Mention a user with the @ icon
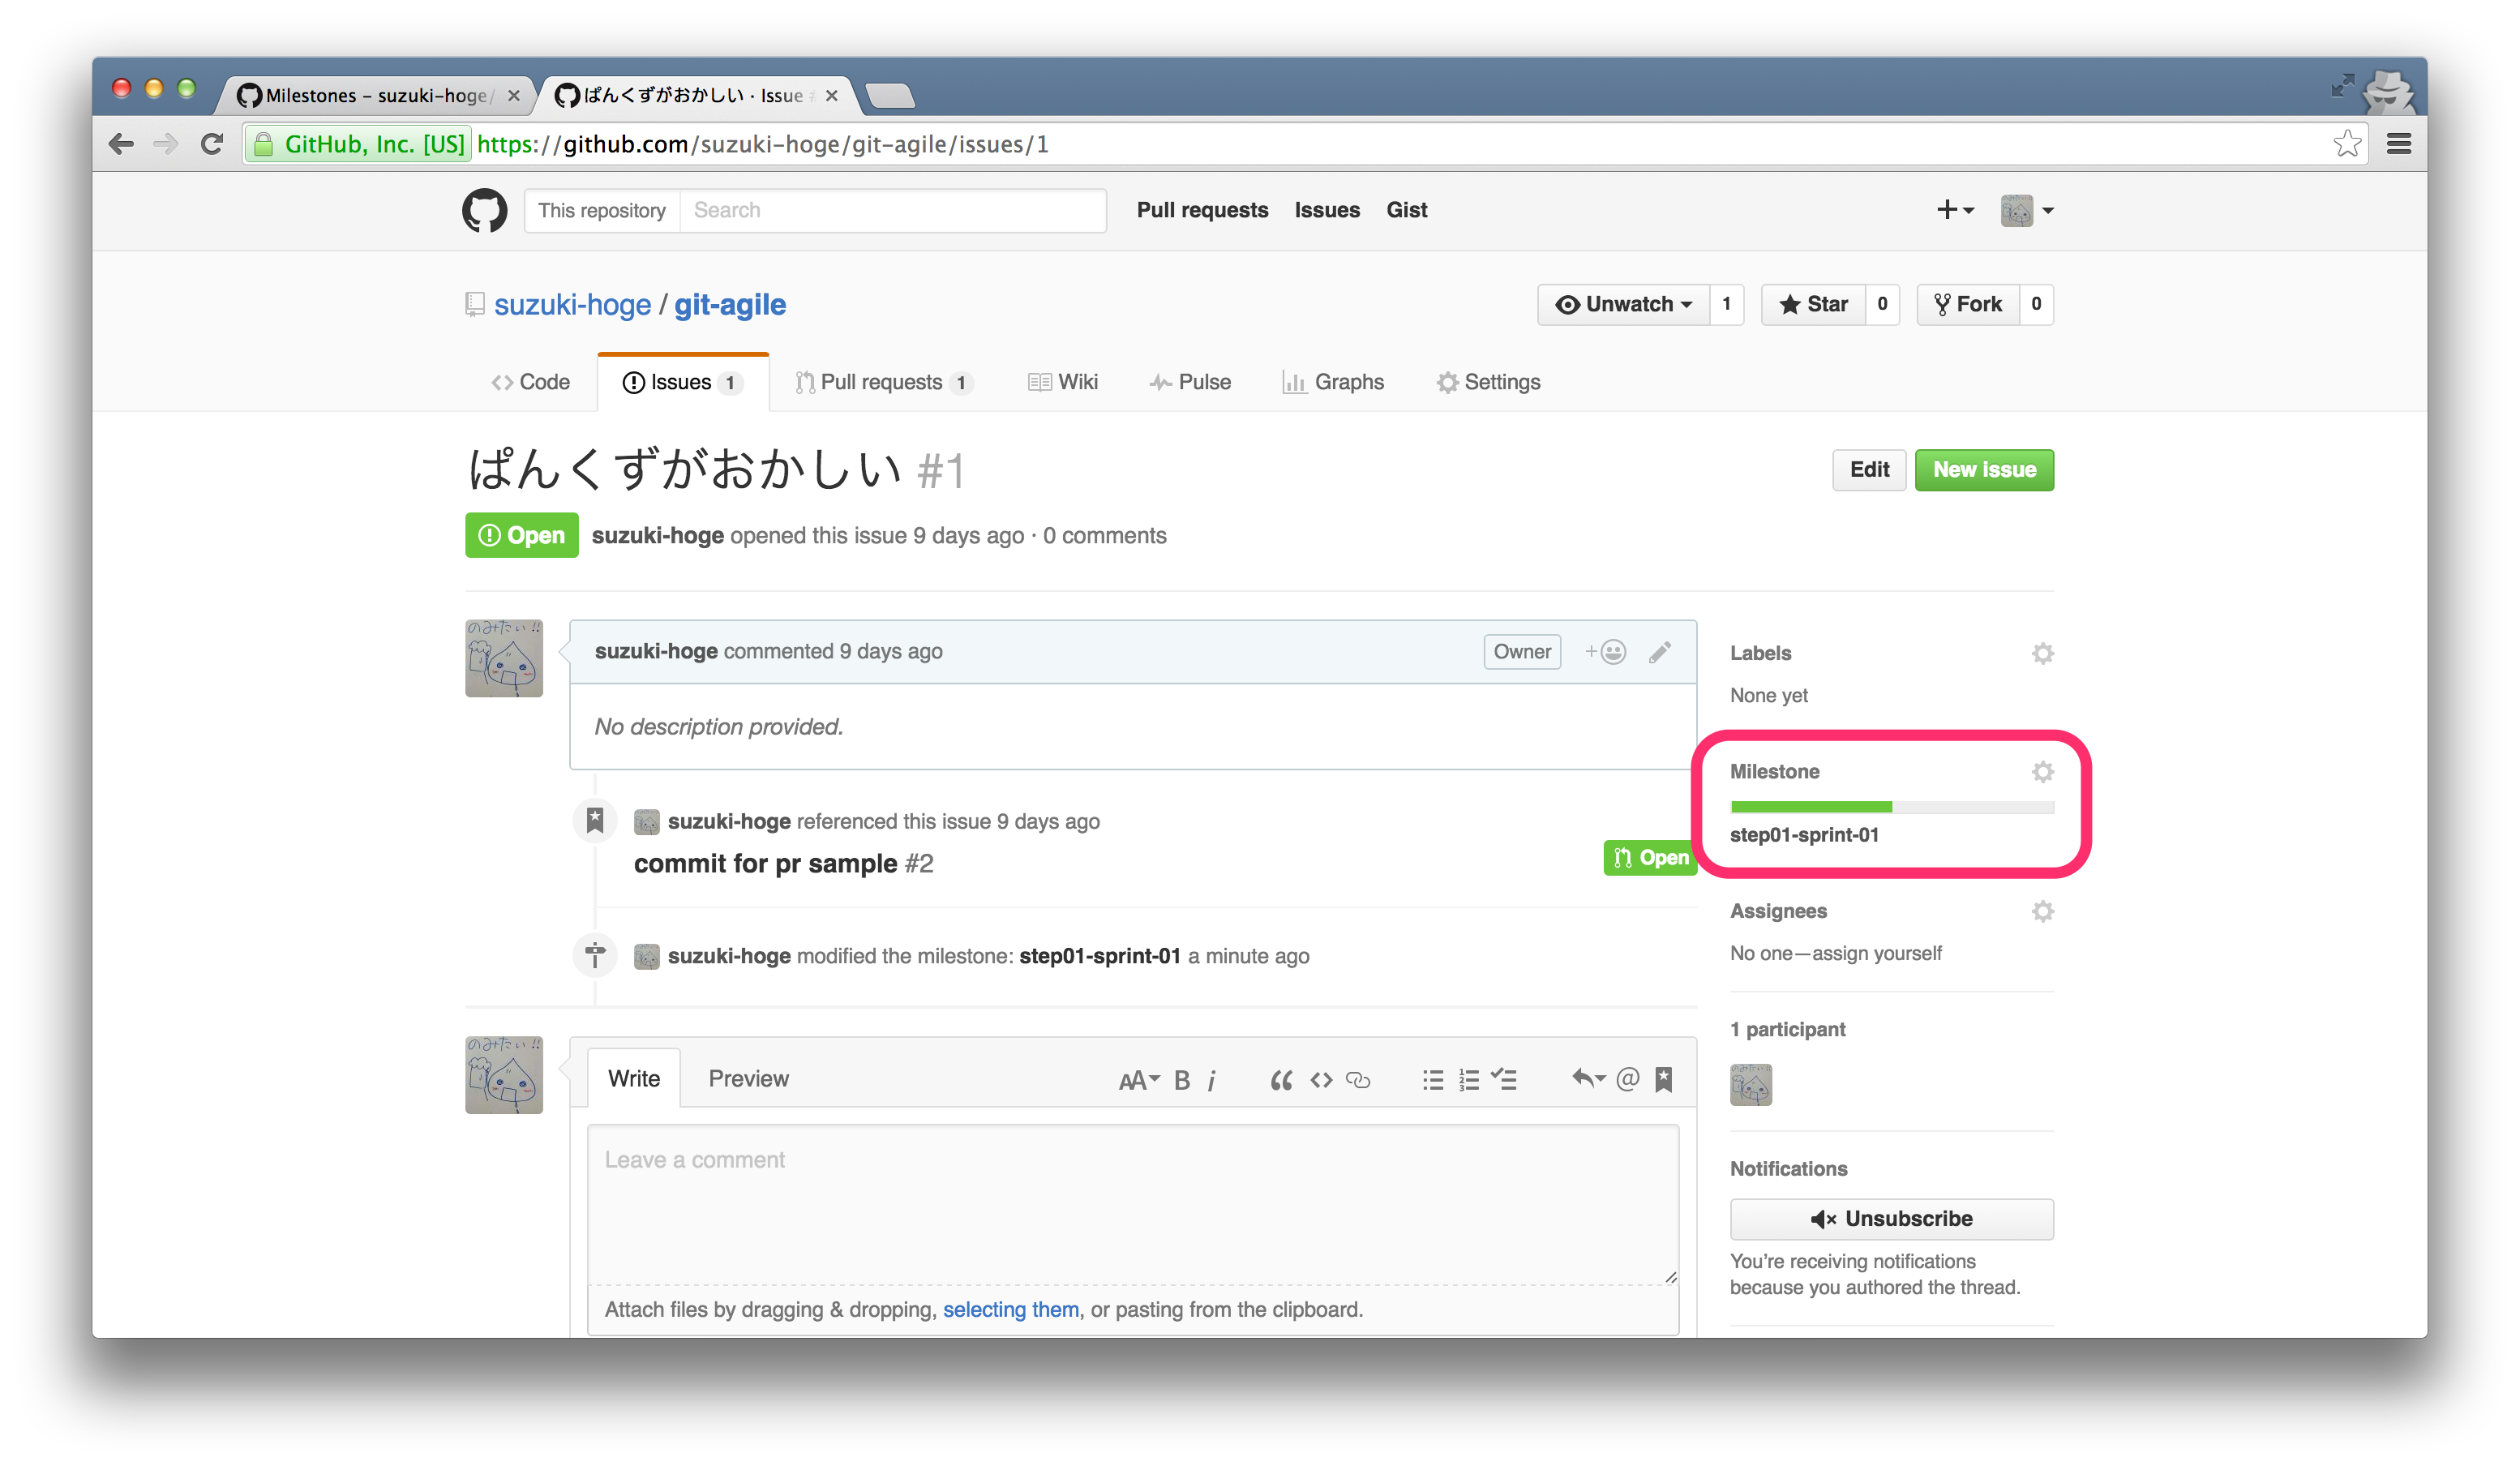 tap(1627, 1079)
